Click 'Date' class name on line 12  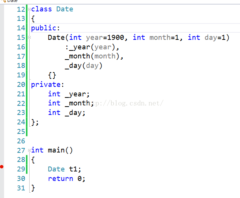tap(65, 9)
